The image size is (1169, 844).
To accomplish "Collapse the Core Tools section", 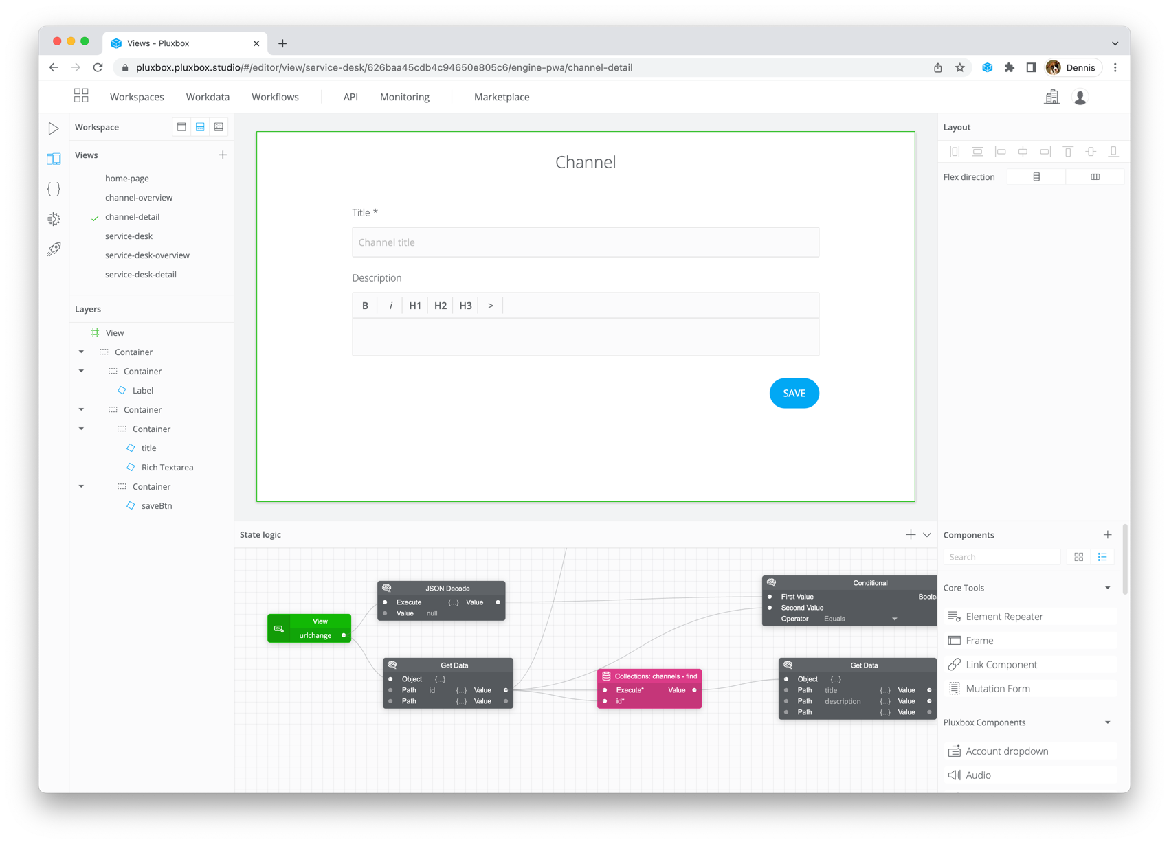I will (x=1106, y=588).
